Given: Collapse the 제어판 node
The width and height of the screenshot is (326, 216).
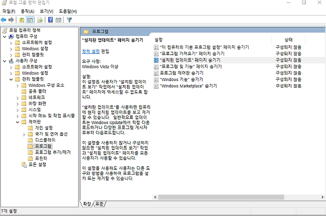Looking at the screenshot, I should (18, 122).
